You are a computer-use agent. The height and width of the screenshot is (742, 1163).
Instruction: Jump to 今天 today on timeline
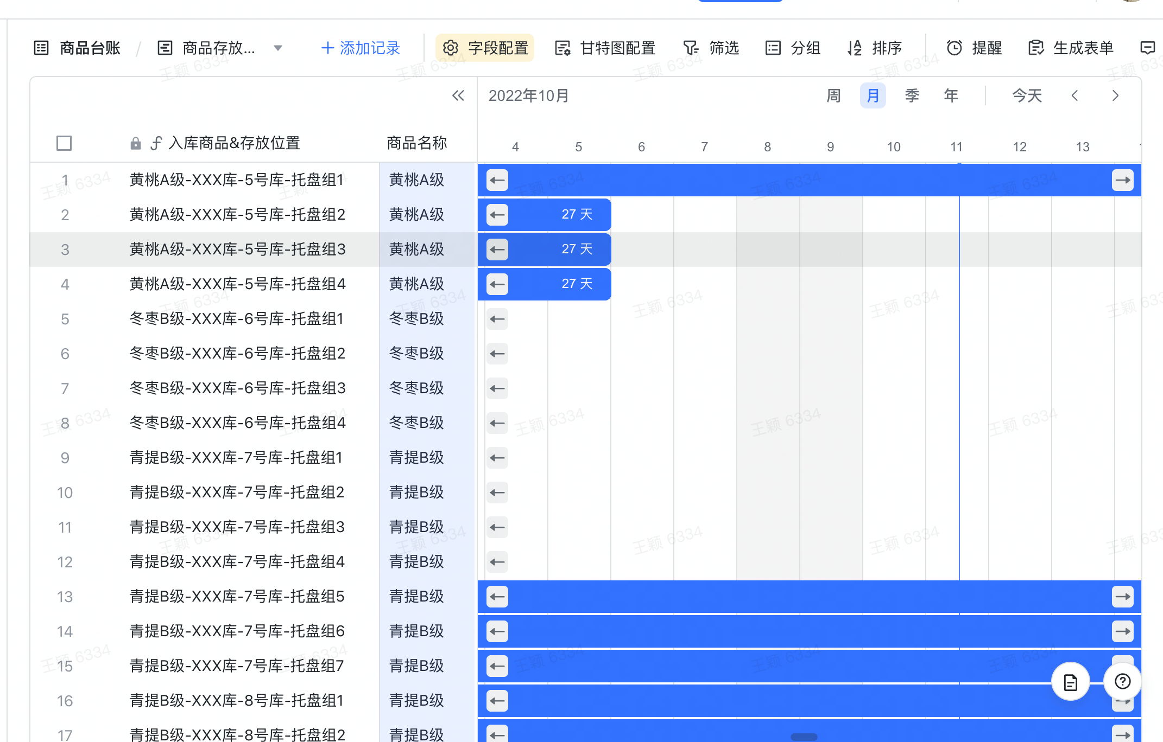tap(1027, 96)
